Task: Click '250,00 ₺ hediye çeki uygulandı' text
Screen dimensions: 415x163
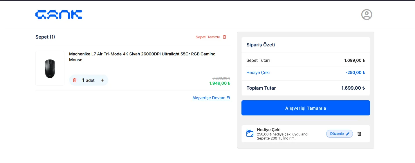Action: point(282,134)
